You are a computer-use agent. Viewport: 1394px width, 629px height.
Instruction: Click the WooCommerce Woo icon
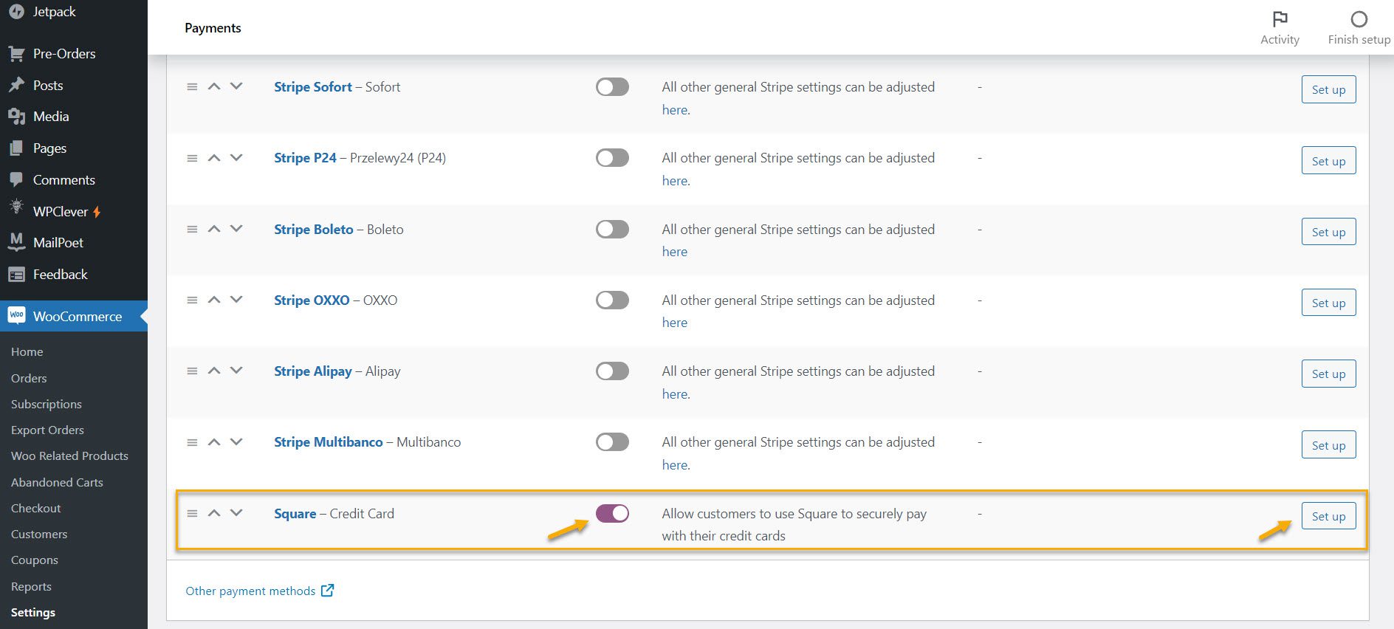point(16,315)
